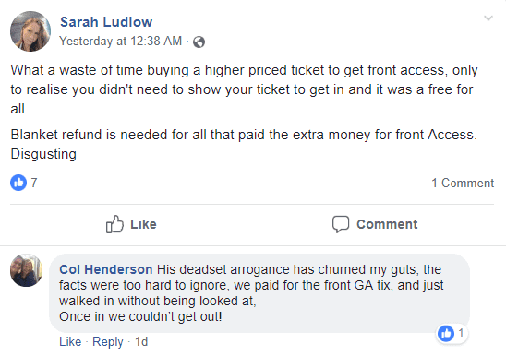This screenshot has width=506, height=356.
Task: View the '1 Comment' count link
Action: click(463, 183)
